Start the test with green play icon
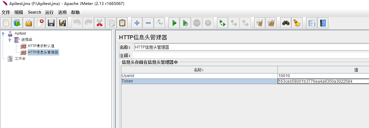 [x=174, y=23]
